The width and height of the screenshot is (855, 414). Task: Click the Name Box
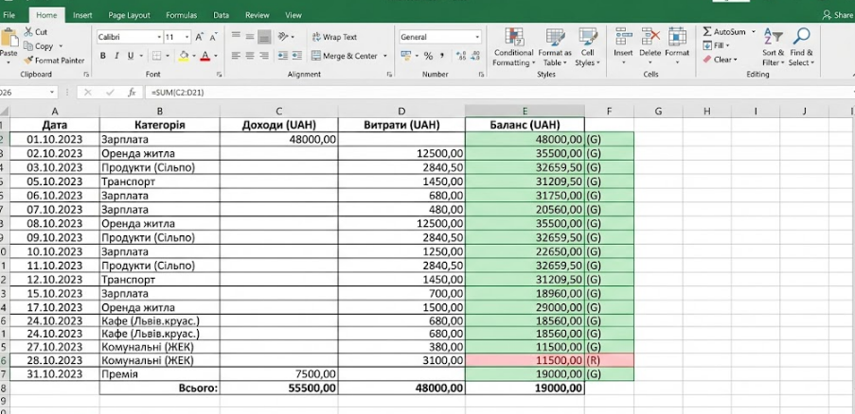pyautogui.click(x=27, y=93)
